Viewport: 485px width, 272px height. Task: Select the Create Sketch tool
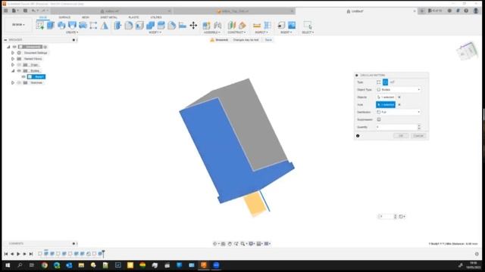[x=40, y=25]
